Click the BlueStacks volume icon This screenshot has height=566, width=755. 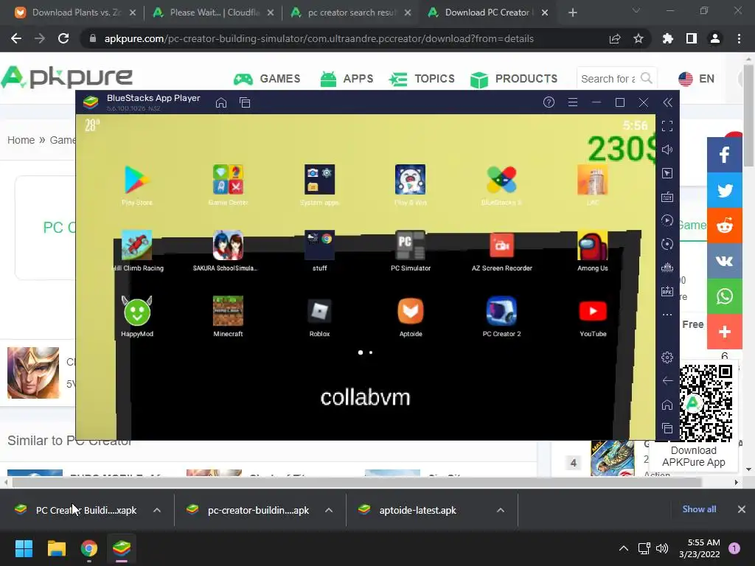[667, 150]
